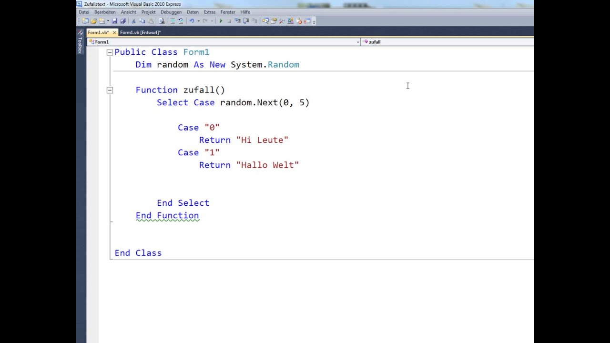
Task: Click the "Hallo Welt" string in code
Action: click(x=267, y=165)
